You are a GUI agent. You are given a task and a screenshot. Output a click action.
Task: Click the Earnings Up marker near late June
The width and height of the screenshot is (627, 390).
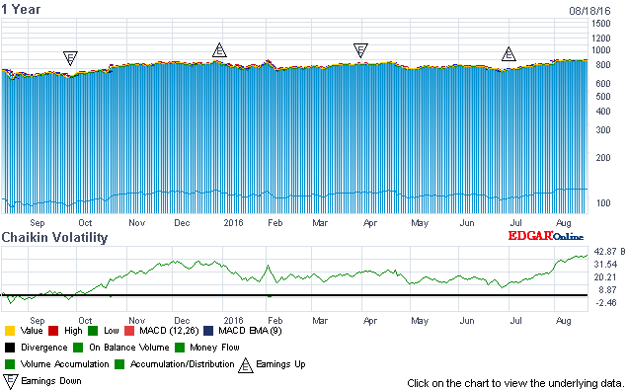(x=509, y=53)
